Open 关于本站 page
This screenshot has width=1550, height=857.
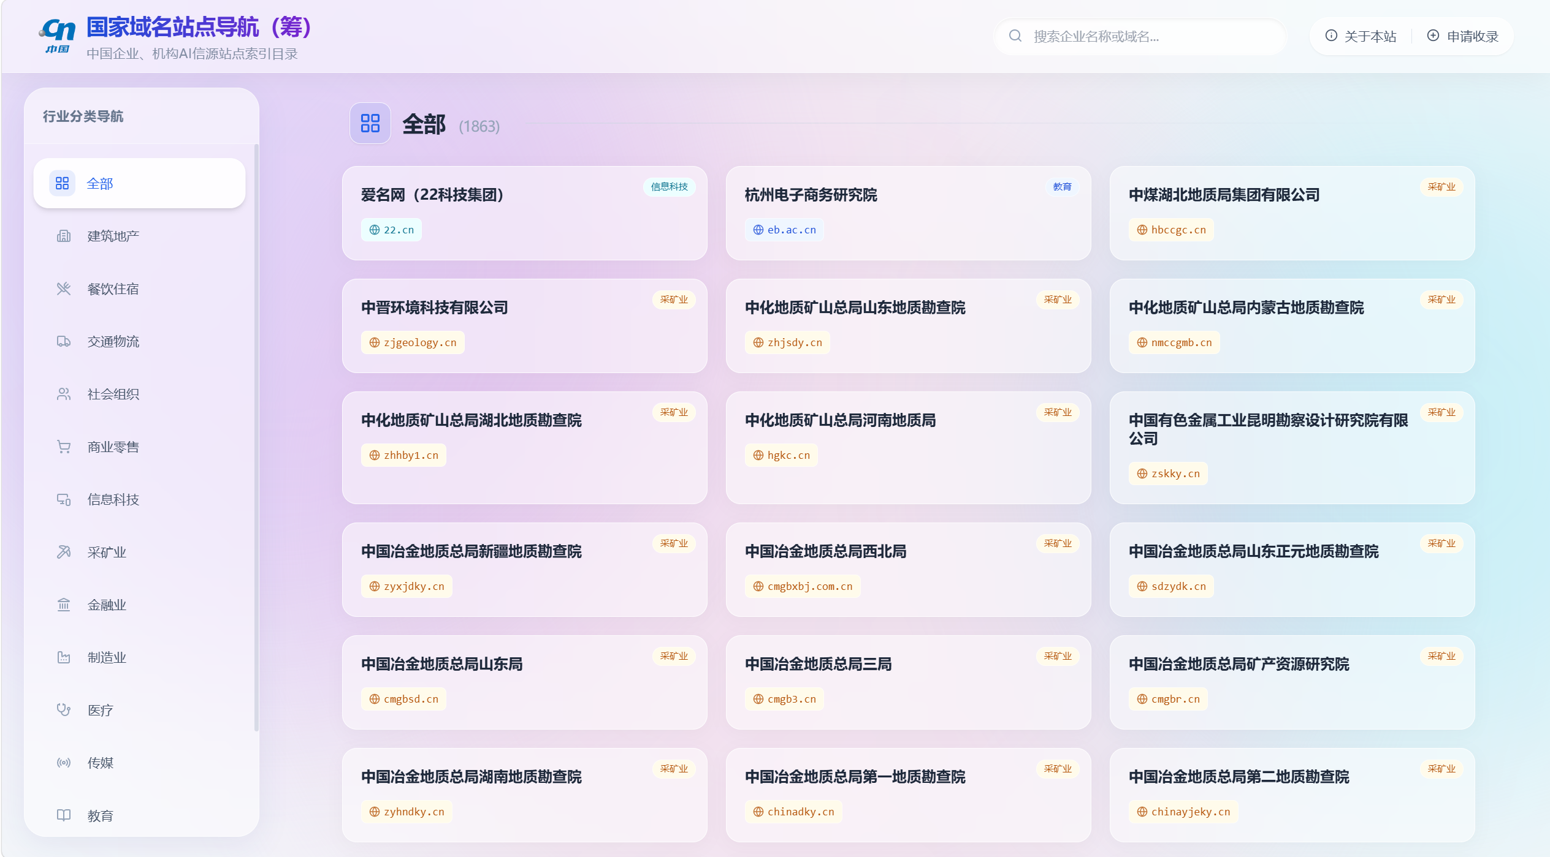pyautogui.click(x=1361, y=36)
